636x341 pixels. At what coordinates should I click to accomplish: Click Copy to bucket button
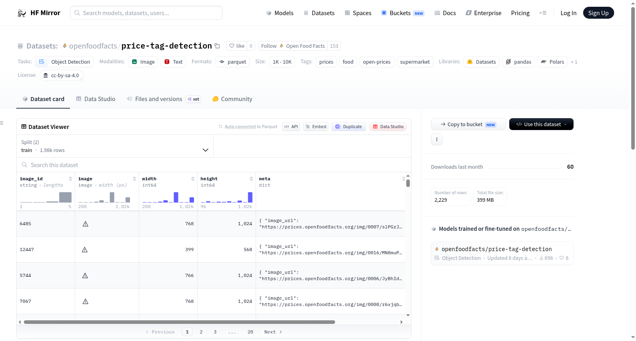468,124
